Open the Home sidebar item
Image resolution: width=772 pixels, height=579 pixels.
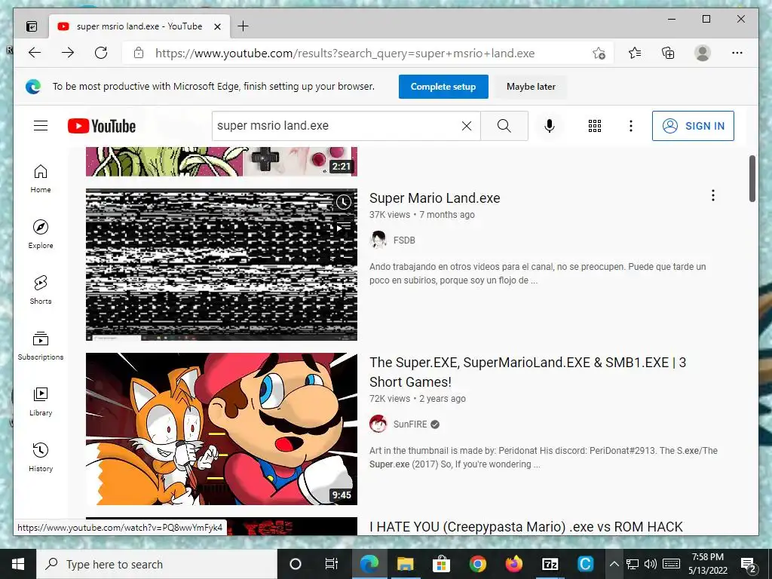pyautogui.click(x=41, y=178)
